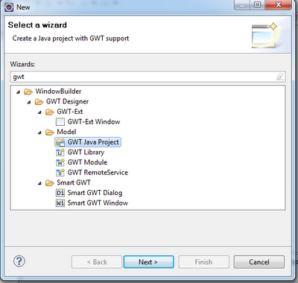Click the GWT Library wizard icon
The height and width of the screenshot is (283, 298).
click(60, 153)
